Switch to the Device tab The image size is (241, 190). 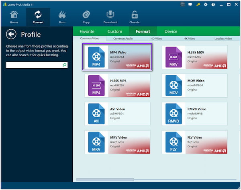tap(171, 31)
